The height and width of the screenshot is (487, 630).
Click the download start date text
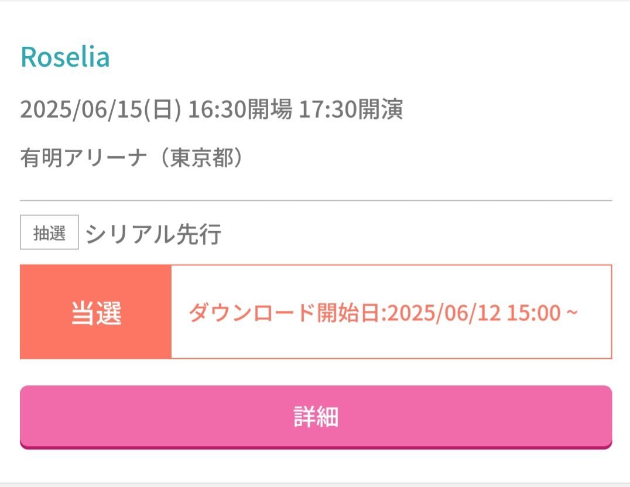tap(383, 312)
